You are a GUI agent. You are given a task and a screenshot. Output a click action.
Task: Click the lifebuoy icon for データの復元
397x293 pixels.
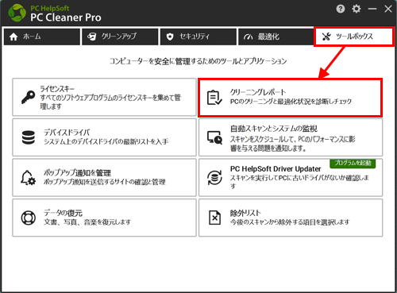pyautogui.click(x=29, y=218)
